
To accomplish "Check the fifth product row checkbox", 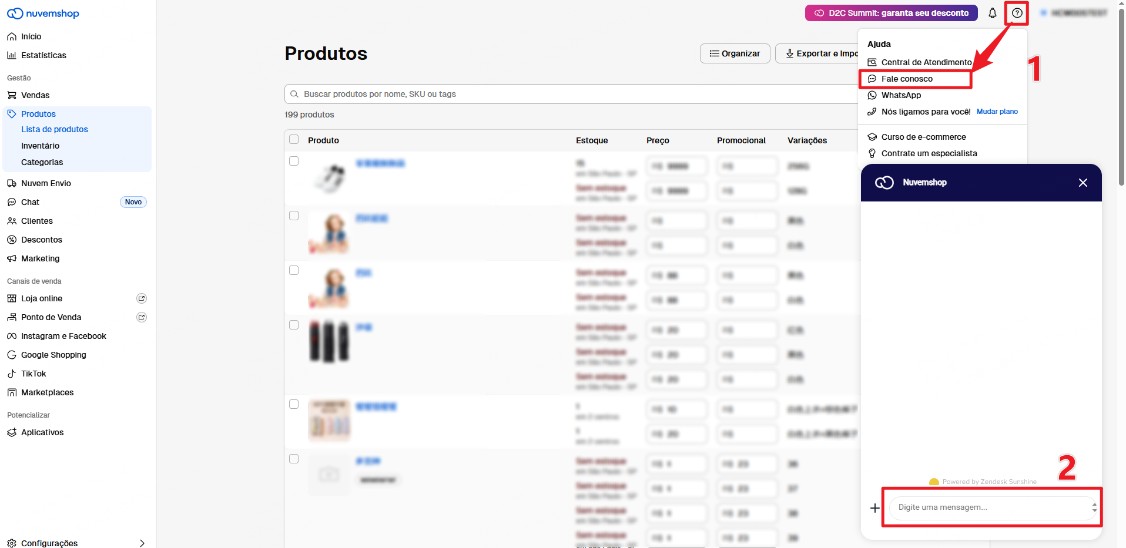I will pyautogui.click(x=294, y=404).
